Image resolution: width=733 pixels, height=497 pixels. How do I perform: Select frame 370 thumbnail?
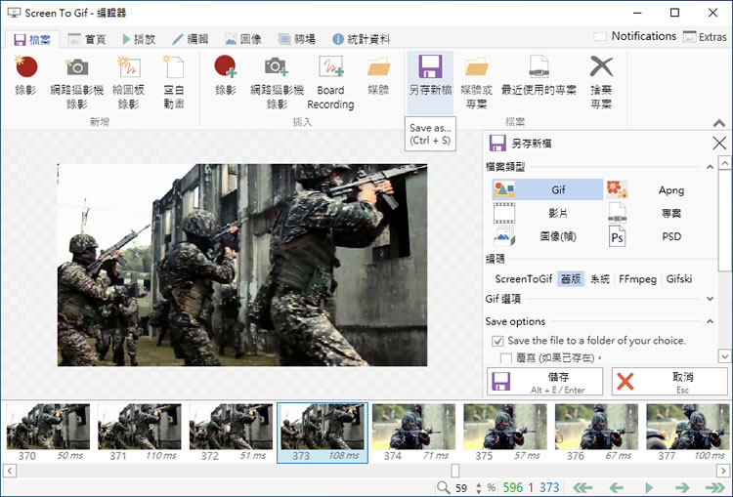point(48,433)
